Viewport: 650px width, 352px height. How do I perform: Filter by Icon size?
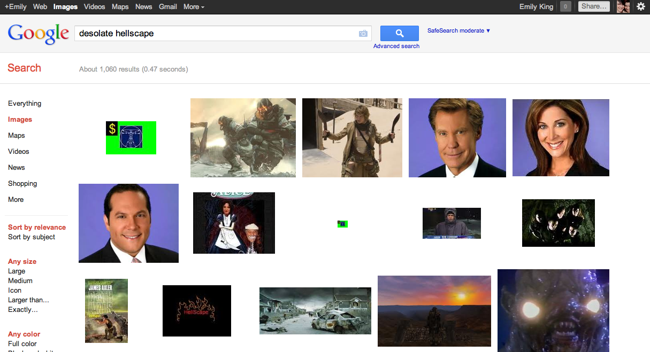(15, 290)
